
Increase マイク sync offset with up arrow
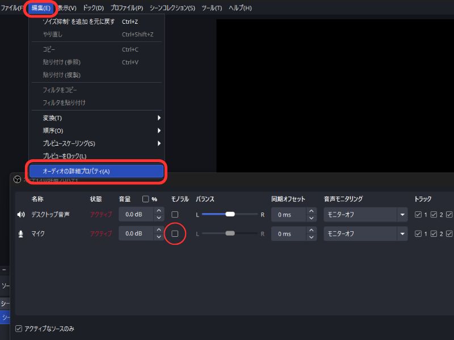click(311, 230)
